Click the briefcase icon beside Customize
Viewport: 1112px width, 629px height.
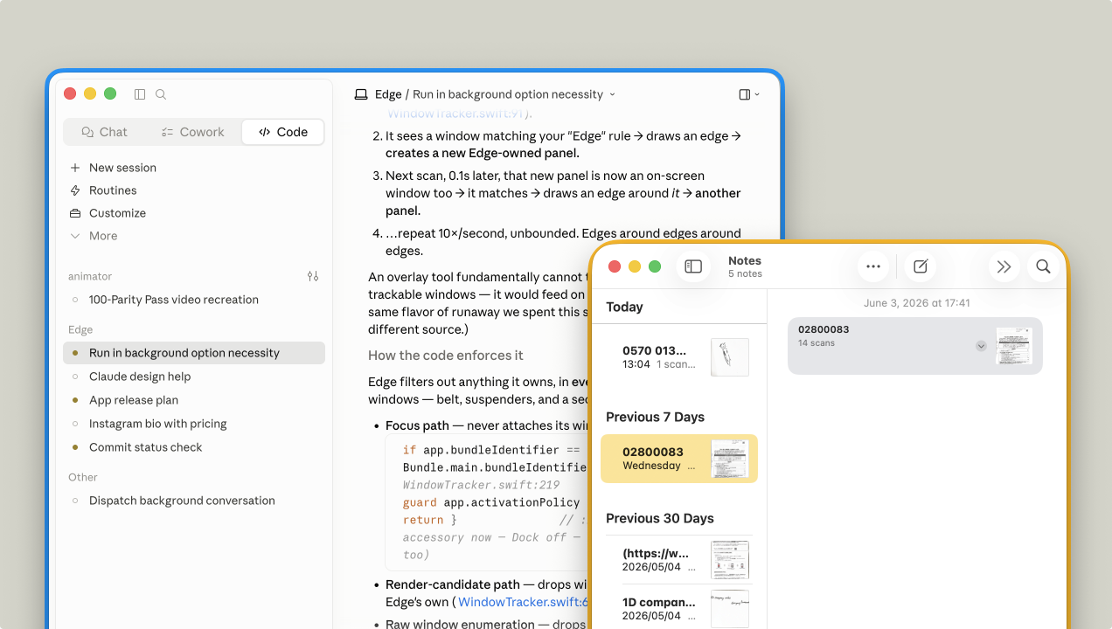pyautogui.click(x=75, y=213)
